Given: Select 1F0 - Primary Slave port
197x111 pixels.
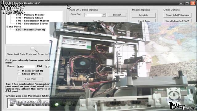Looking at the screenshot, I should [30, 18].
